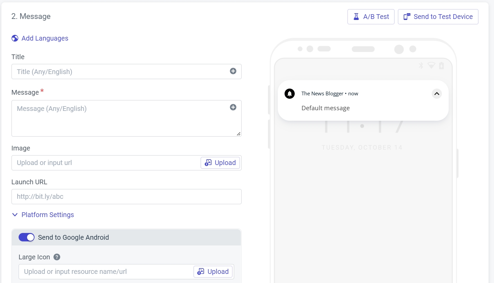Click the Image URL input field
Image resolution: width=494 pixels, height=283 pixels.
pyautogui.click(x=105, y=163)
